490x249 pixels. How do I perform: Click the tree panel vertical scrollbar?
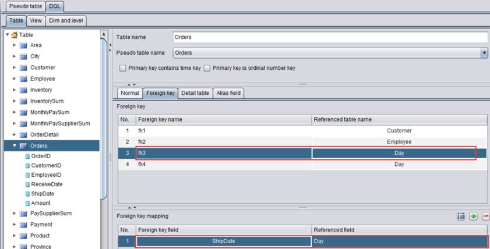[x=104, y=119]
